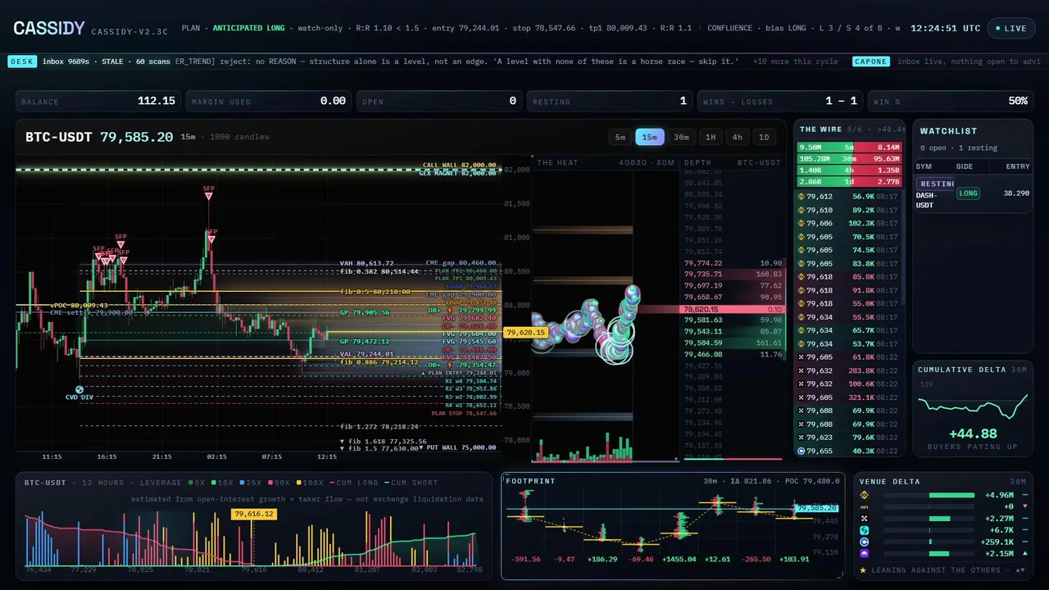Click X venue icon in +2.27M row

coord(863,518)
